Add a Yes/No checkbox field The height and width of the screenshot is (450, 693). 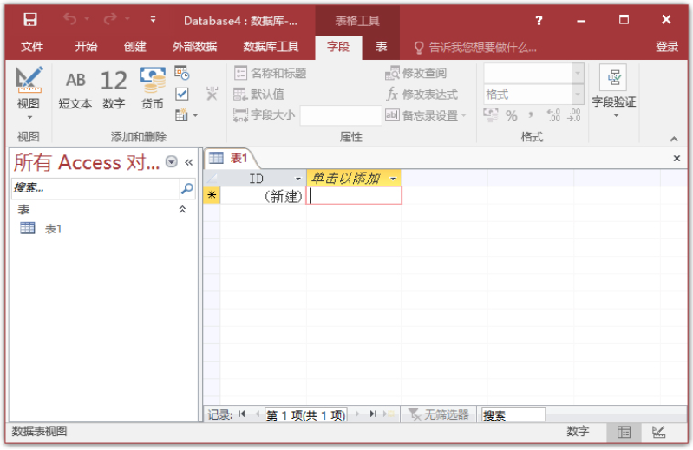pos(181,94)
